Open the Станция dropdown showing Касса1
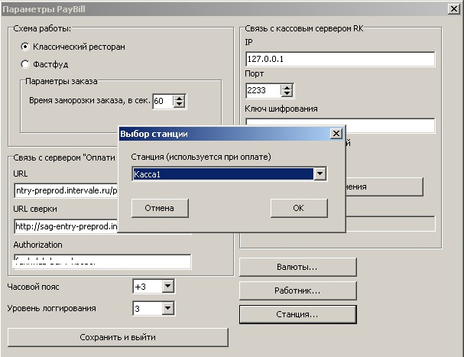Screen dimensions: 464x357 (x=320, y=175)
